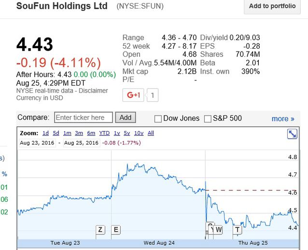
Task: Set chart zoom to 1d
Action: click(x=45, y=133)
